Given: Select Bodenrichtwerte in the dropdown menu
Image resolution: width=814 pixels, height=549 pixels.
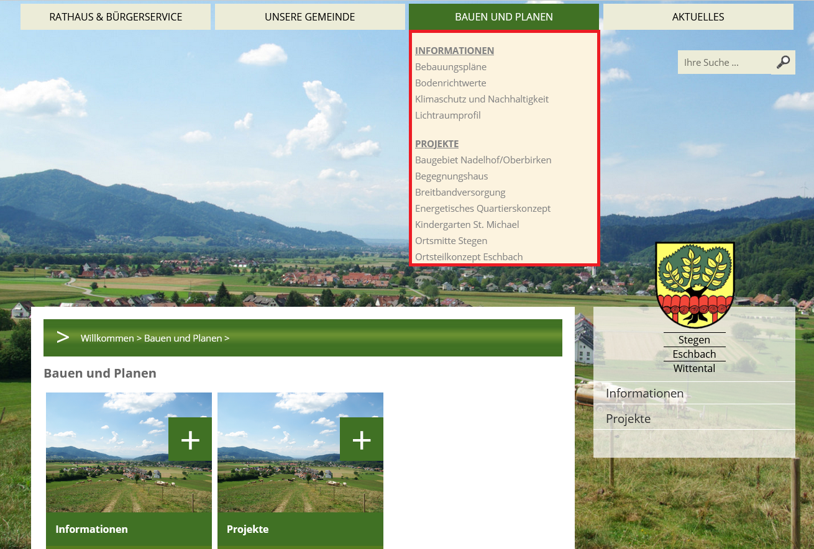Looking at the screenshot, I should tap(450, 83).
